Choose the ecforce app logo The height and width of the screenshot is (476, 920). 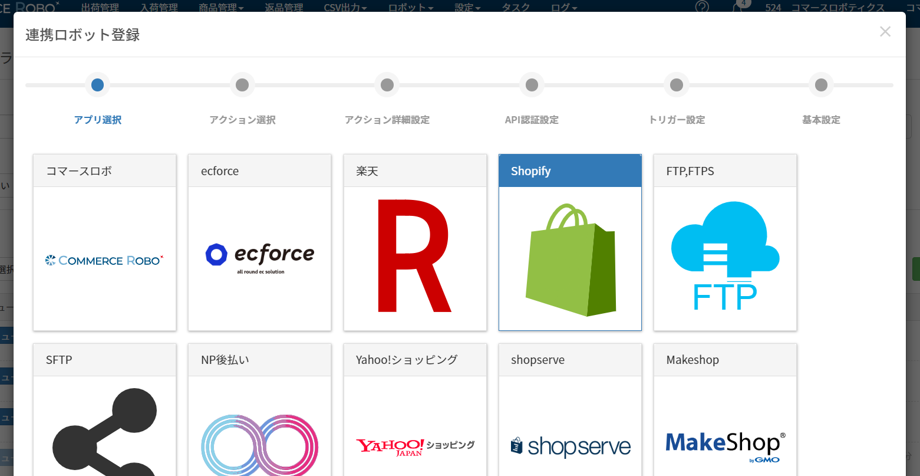click(259, 258)
